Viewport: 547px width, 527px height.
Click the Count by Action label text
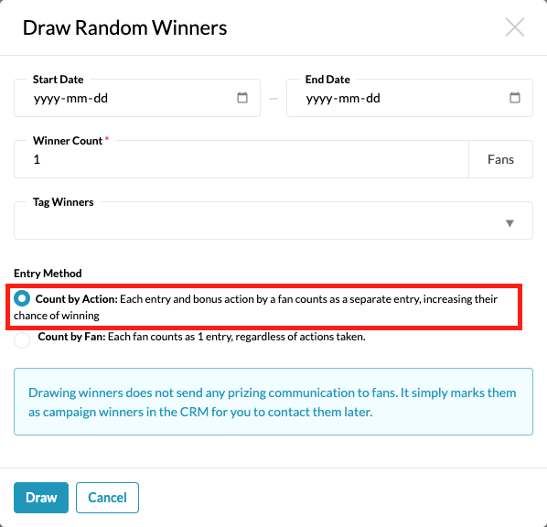(77, 299)
